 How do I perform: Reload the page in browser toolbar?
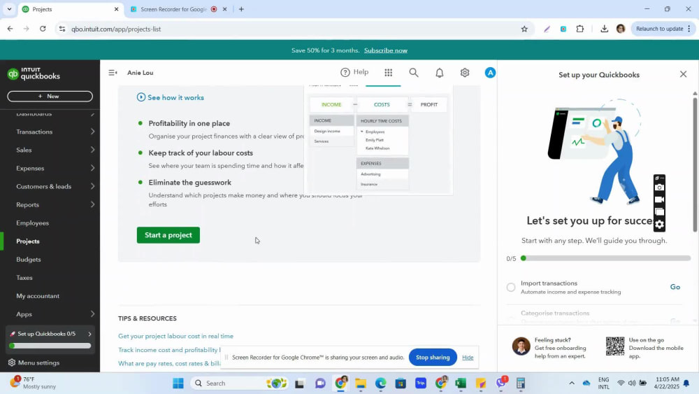coord(43,29)
